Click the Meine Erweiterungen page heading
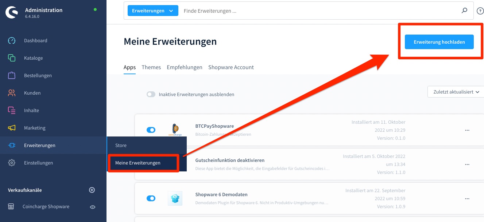 [x=170, y=41]
